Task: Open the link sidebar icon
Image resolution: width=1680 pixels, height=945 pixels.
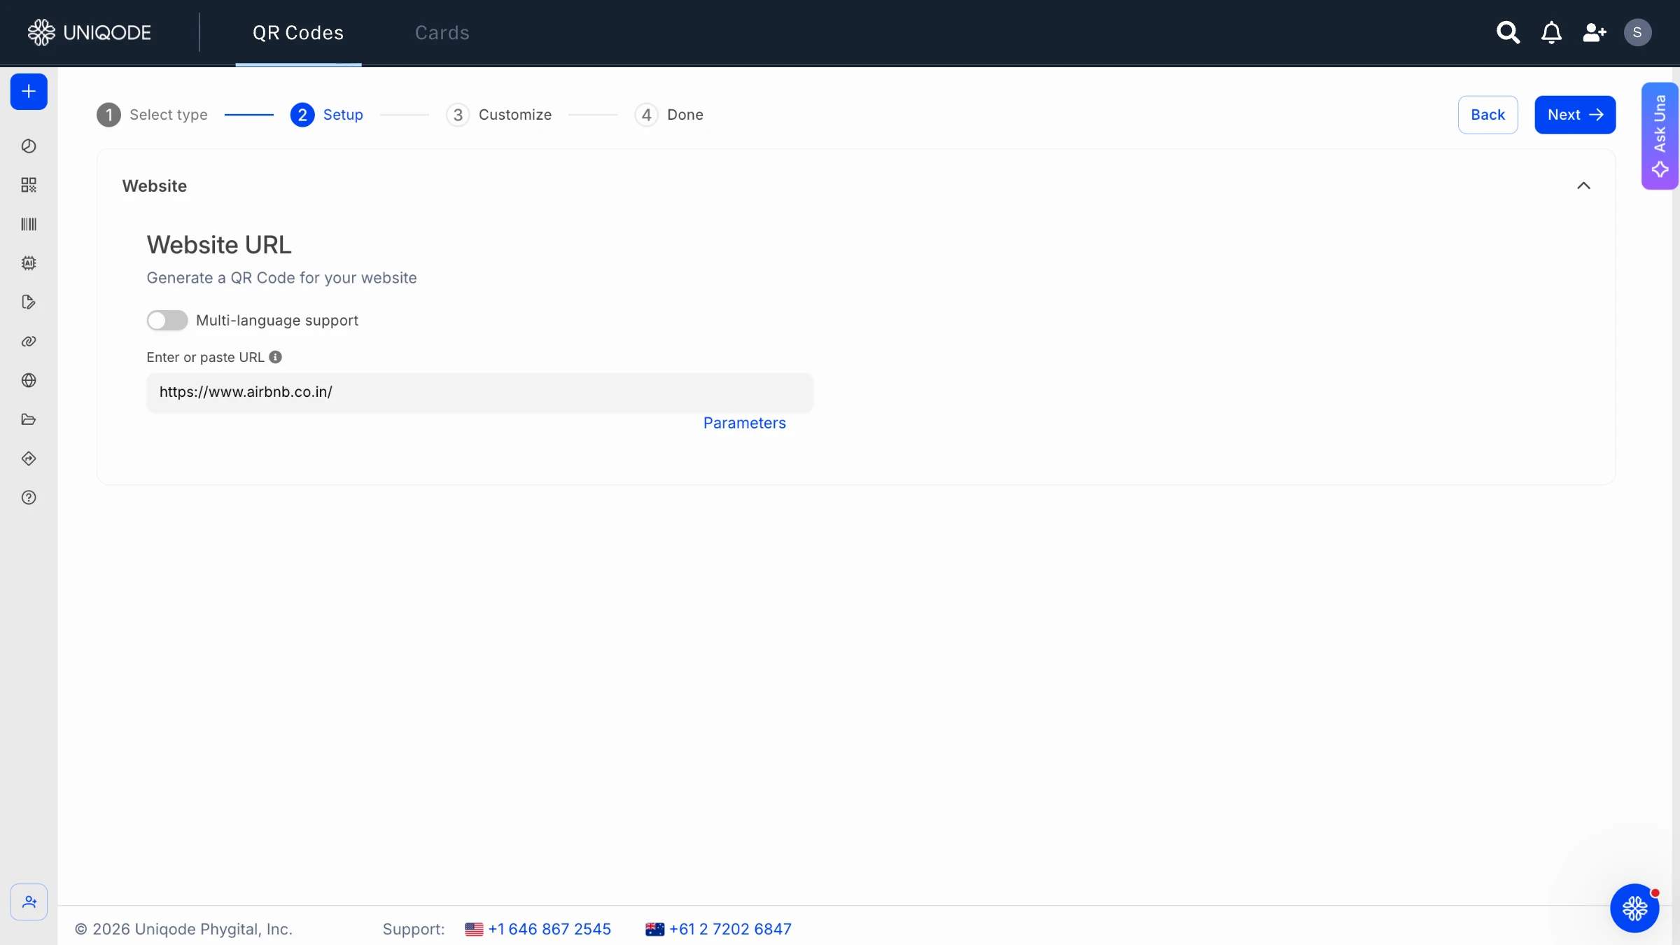Action: coord(29,342)
